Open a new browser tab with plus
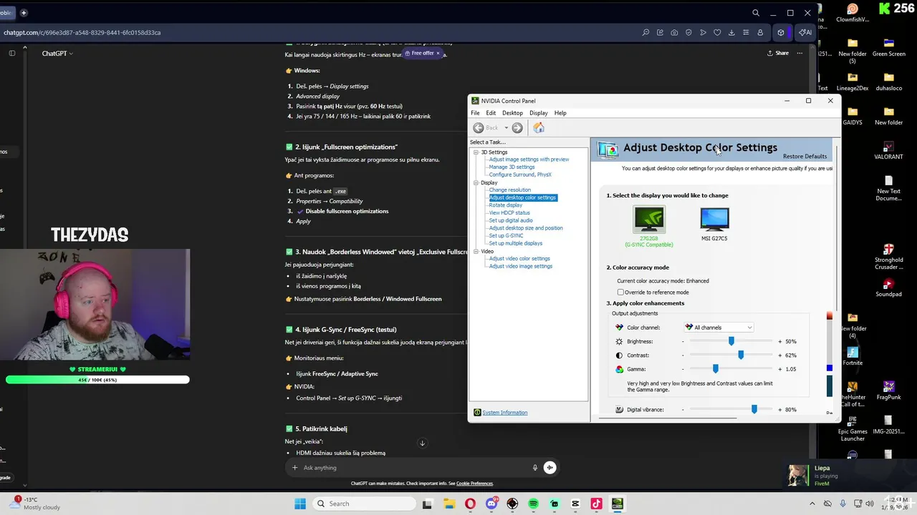The width and height of the screenshot is (917, 515). pos(24,12)
